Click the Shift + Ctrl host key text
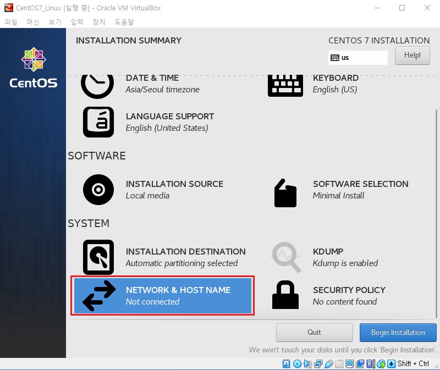440x370 pixels. [x=413, y=364]
